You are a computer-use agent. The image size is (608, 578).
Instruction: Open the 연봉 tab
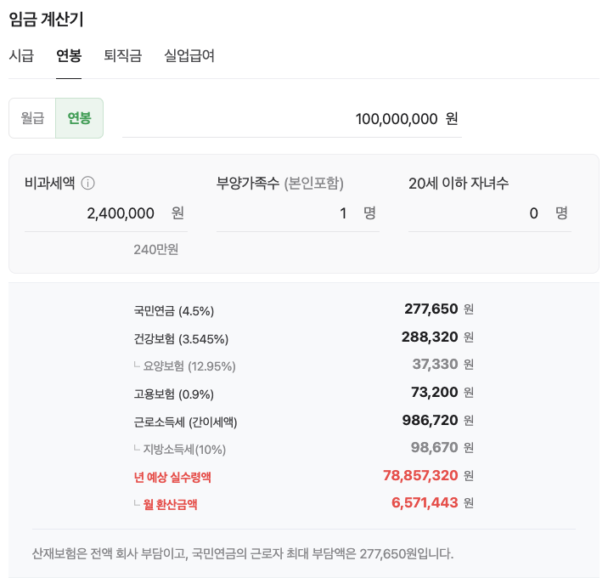coord(69,55)
